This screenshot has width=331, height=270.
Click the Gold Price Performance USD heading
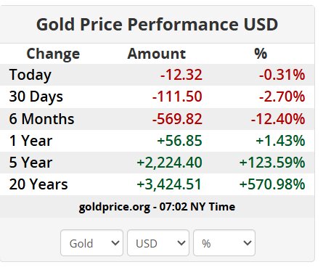[157, 25]
